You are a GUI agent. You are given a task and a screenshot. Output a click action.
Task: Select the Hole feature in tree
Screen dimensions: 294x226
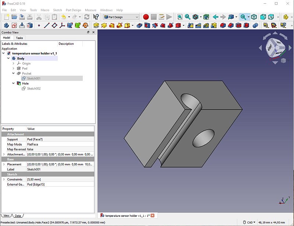pos(25,83)
